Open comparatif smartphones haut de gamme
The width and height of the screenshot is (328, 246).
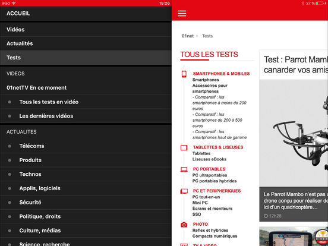click(219, 134)
